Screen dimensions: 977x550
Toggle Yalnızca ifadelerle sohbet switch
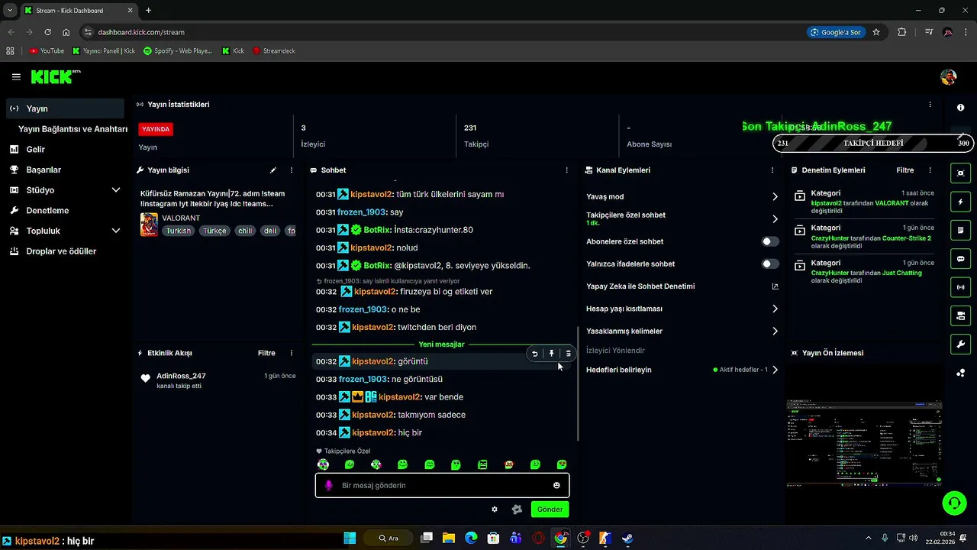(770, 264)
